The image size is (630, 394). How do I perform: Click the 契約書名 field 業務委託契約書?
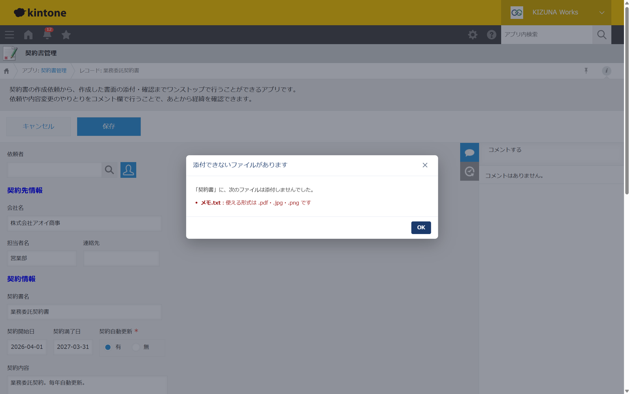pos(84,312)
